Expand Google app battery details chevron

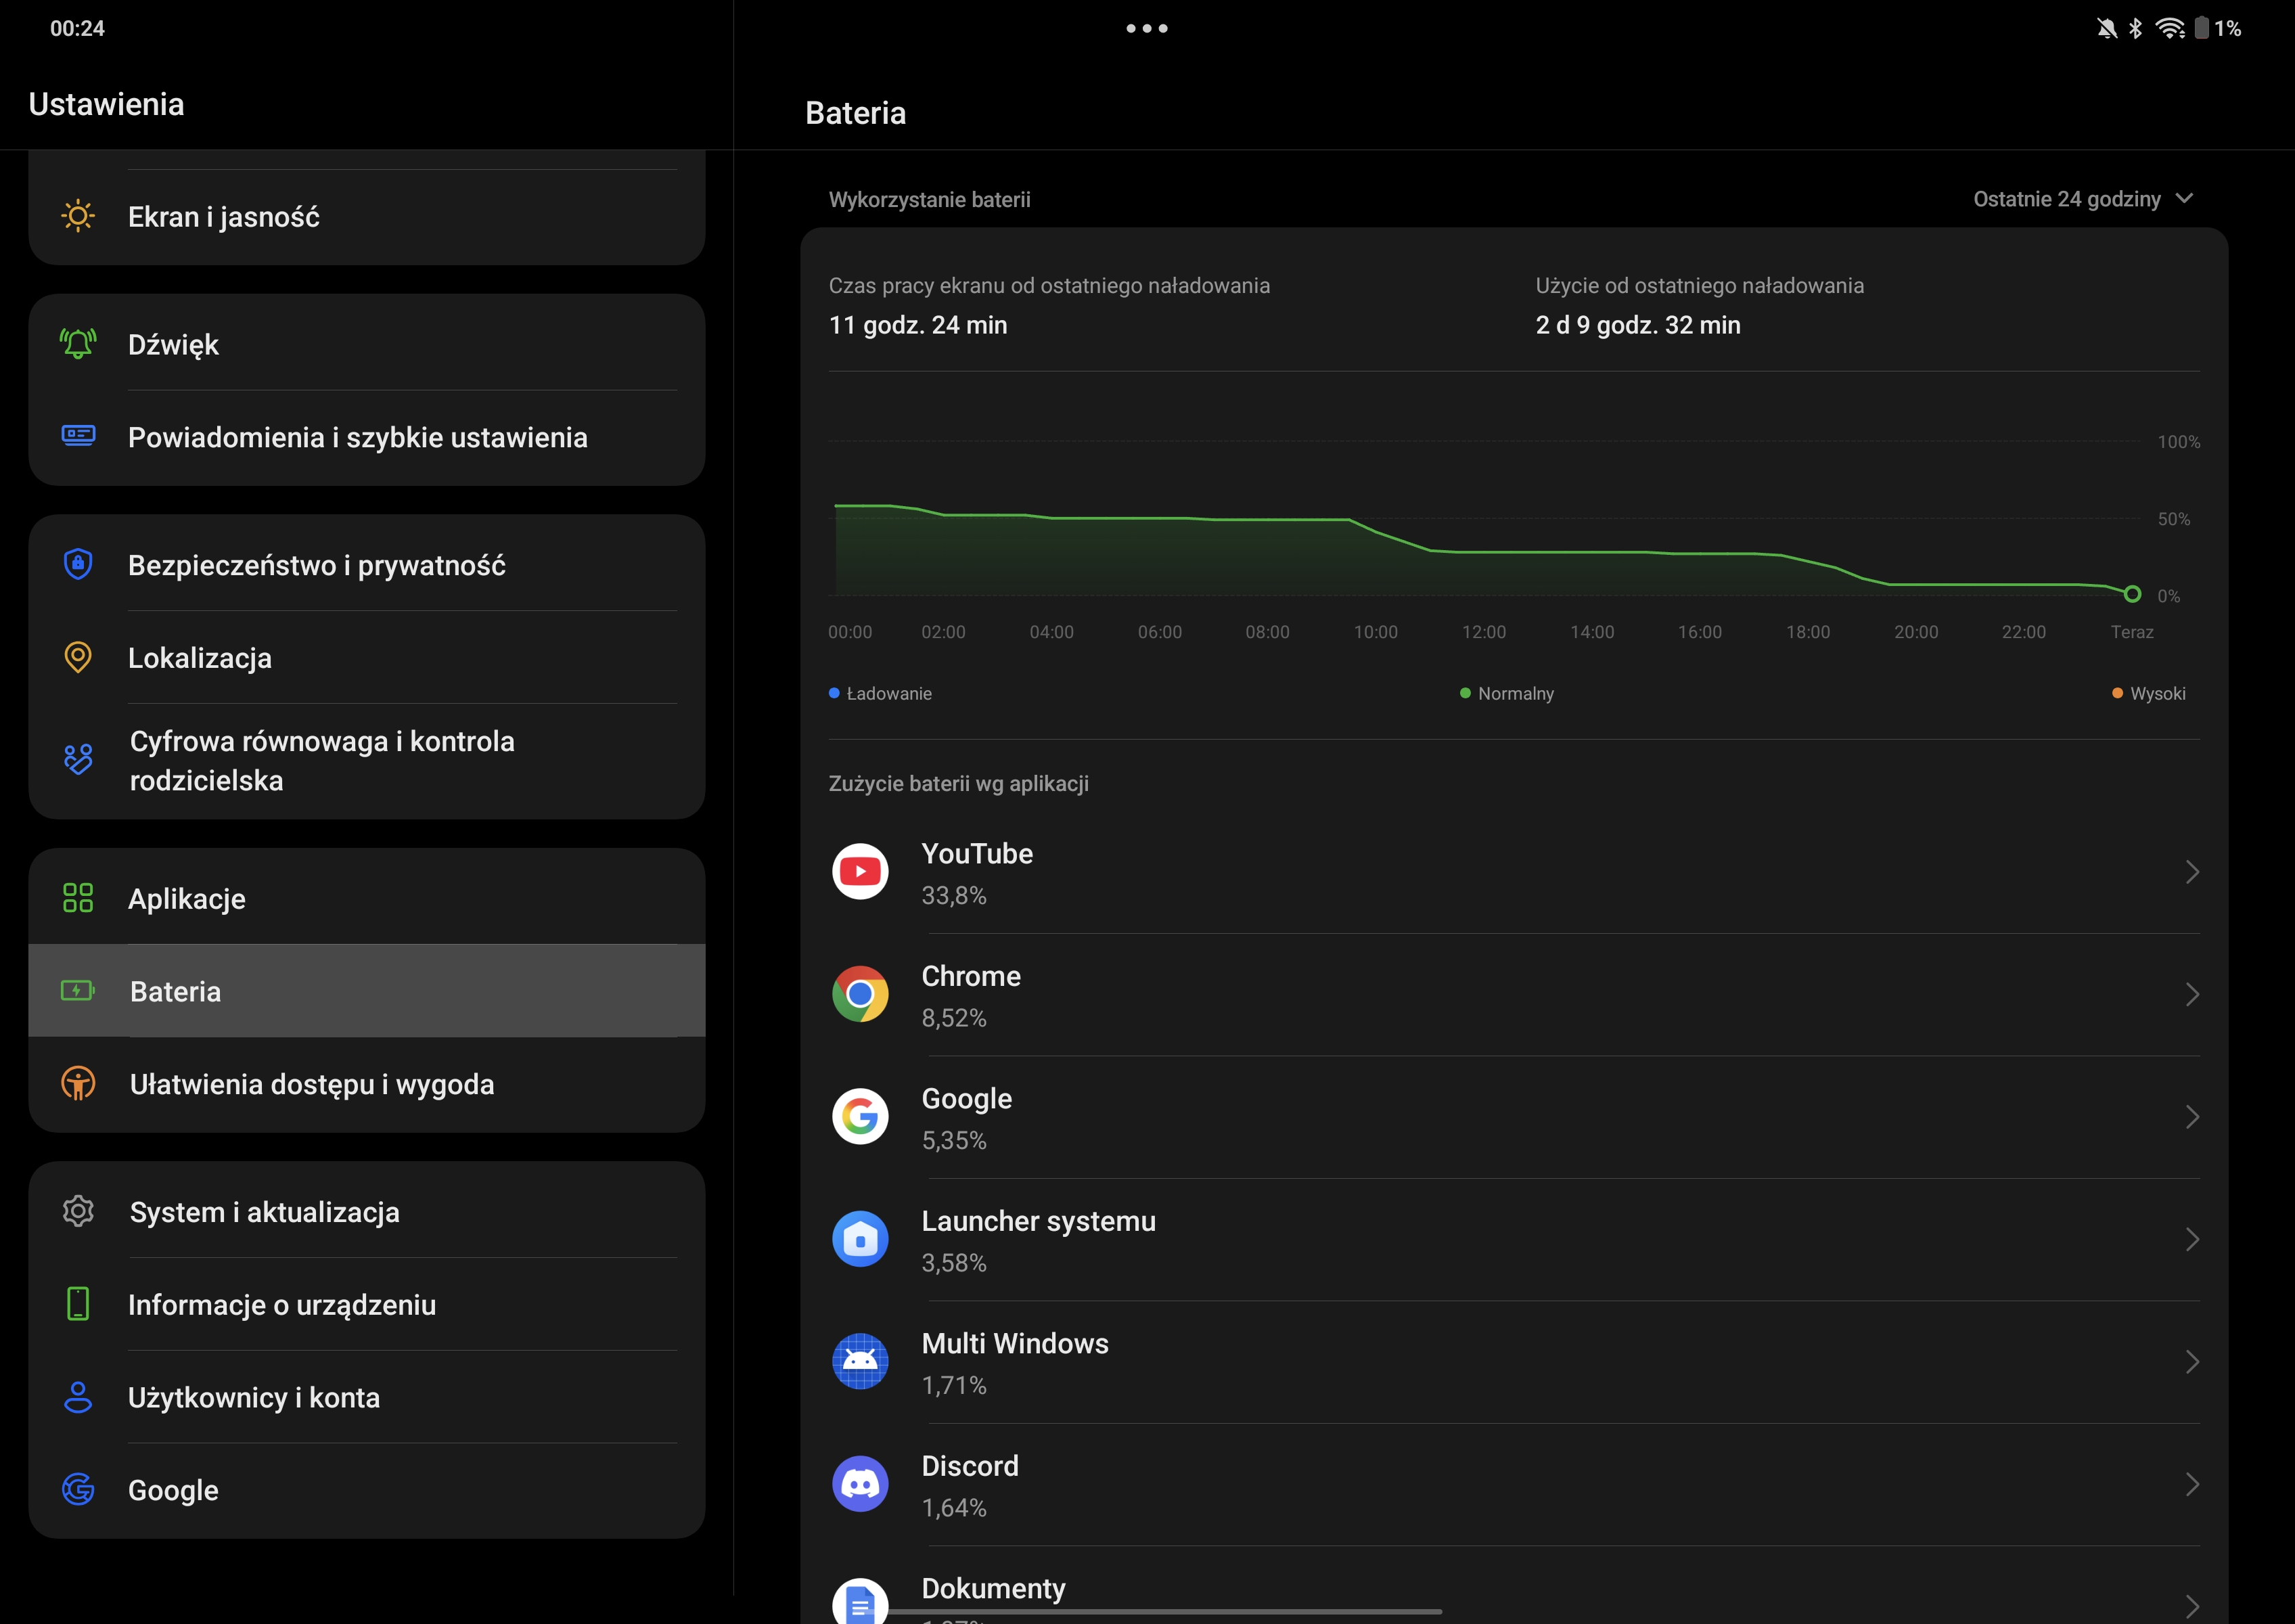click(2191, 1117)
